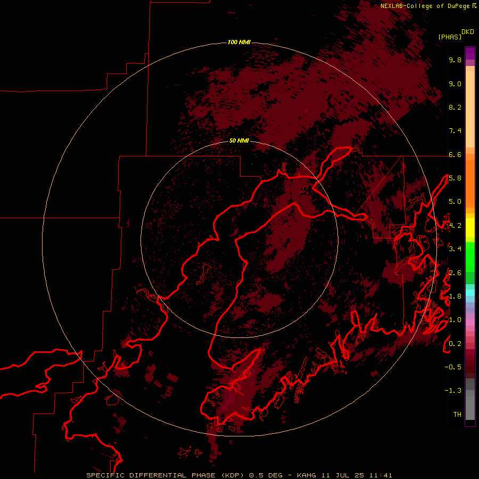The height and width of the screenshot is (479, 479).
Task: Click the TH threshold label
Action: point(457,415)
